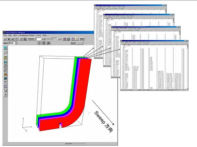Select the text annotation A tool
This screenshot has width=197, height=147.
[5, 94]
